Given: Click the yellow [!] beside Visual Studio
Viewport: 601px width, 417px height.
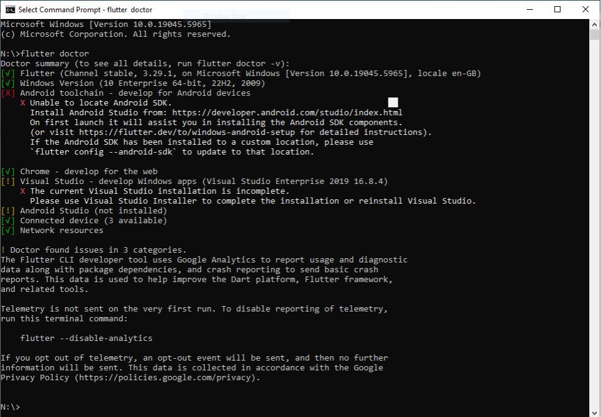Looking at the screenshot, I should (8, 181).
